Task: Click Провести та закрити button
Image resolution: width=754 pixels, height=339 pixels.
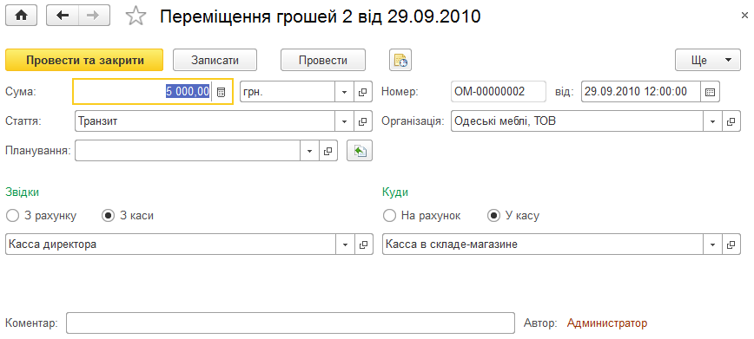Action: tap(84, 61)
